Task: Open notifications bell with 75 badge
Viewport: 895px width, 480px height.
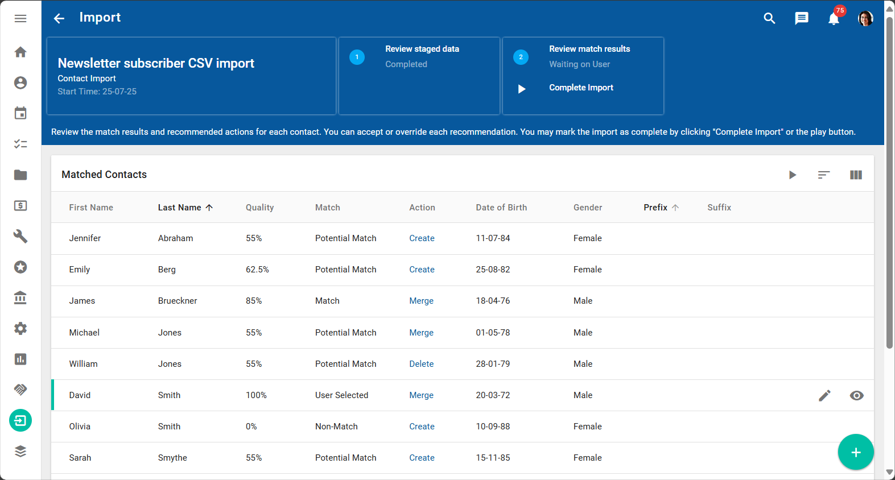Action: tap(834, 19)
